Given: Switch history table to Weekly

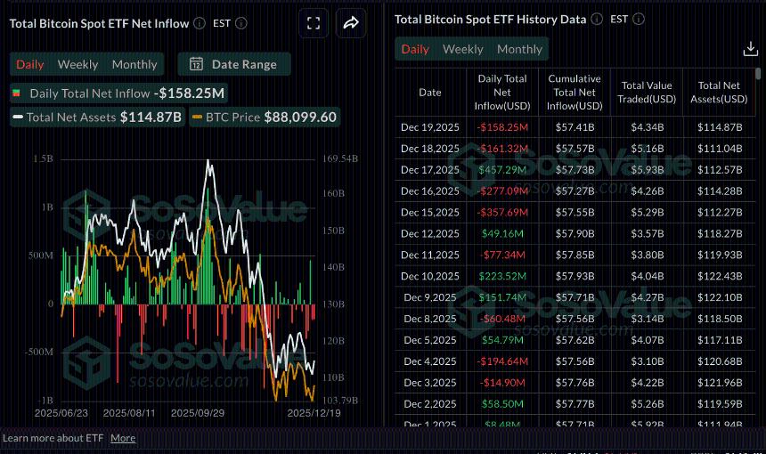Looking at the screenshot, I should (462, 49).
